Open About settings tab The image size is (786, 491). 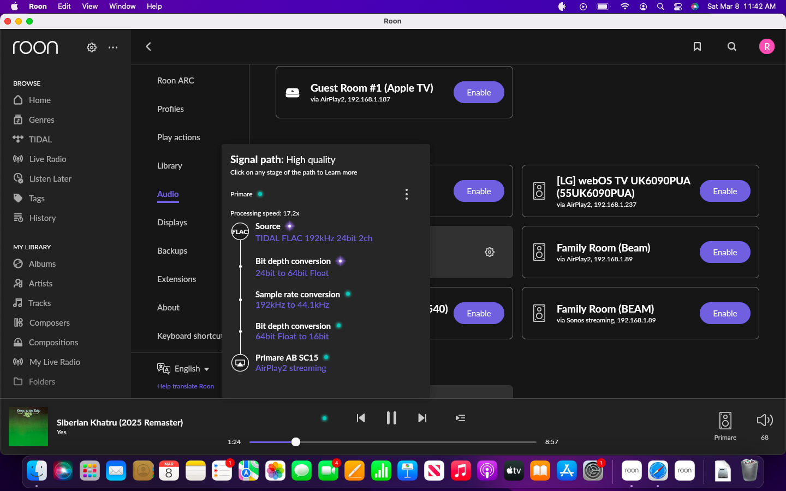[x=168, y=308]
